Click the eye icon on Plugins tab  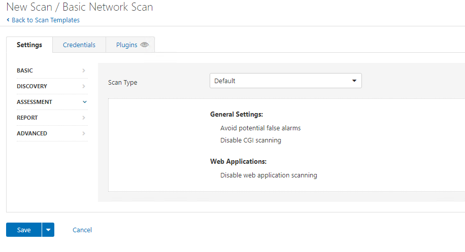(x=144, y=45)
